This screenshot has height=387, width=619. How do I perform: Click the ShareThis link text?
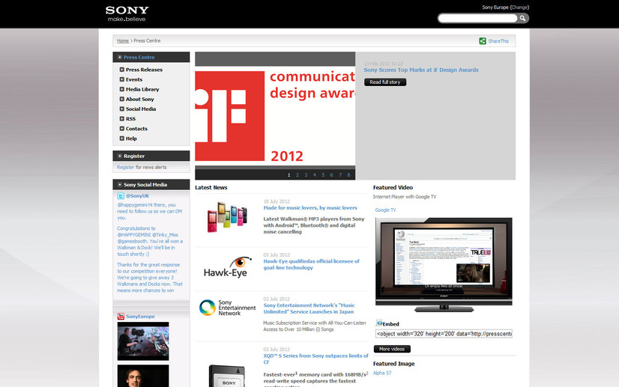[498, 41]
